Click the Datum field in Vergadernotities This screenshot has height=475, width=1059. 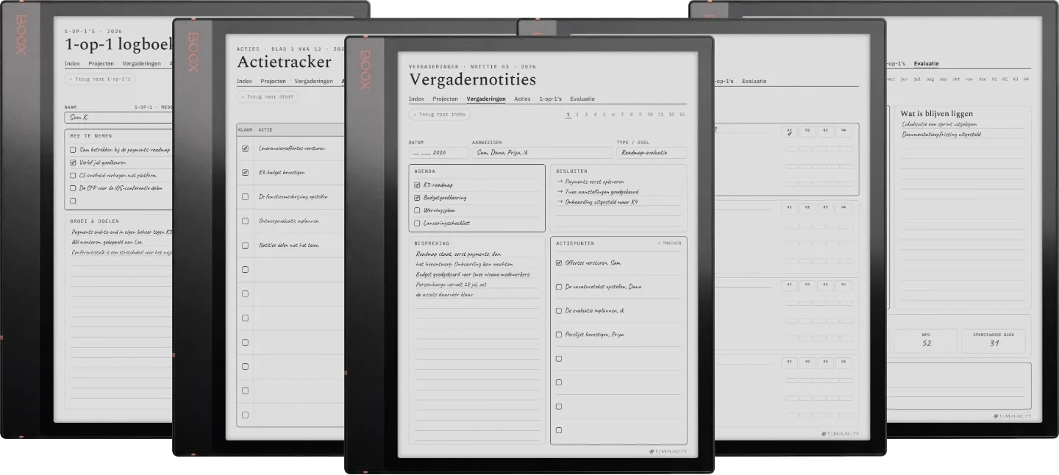pos(438,153)
